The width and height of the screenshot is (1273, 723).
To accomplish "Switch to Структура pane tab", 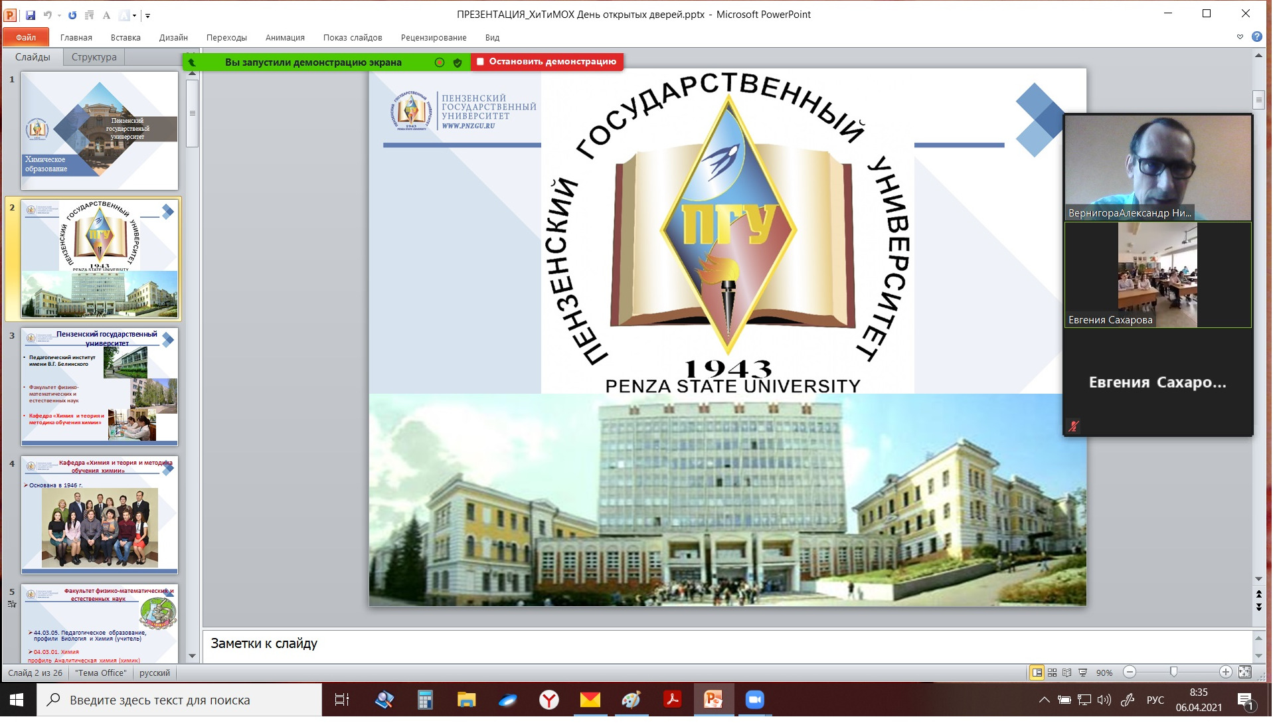I will pos(94,57).
